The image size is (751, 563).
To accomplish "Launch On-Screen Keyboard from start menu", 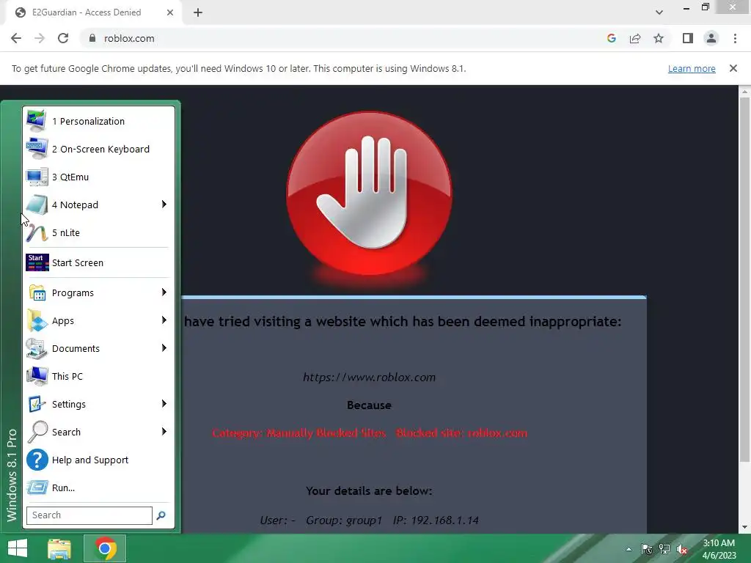I will click(x=99, y=149).
